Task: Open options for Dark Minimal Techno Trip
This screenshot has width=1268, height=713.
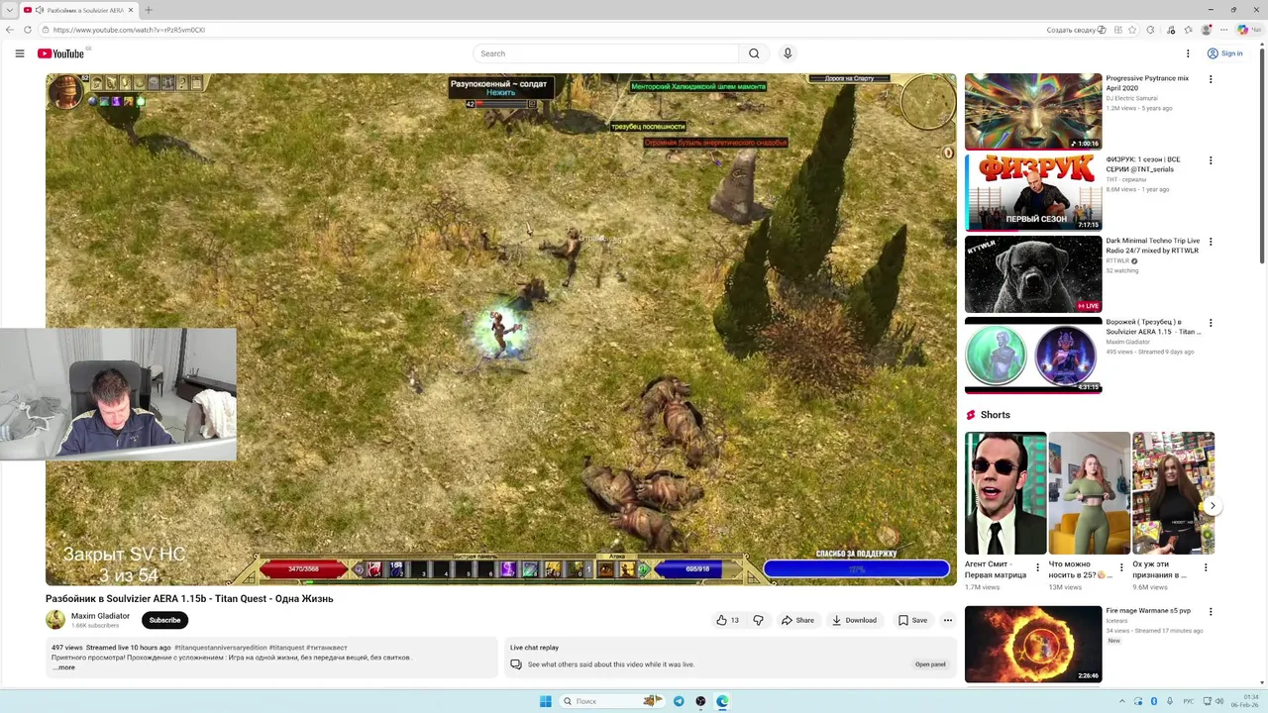Action: coord(1211,242)
